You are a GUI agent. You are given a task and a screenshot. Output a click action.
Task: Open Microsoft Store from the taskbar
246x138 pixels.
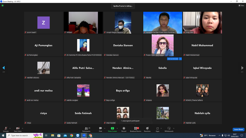[x=59, y=135]
